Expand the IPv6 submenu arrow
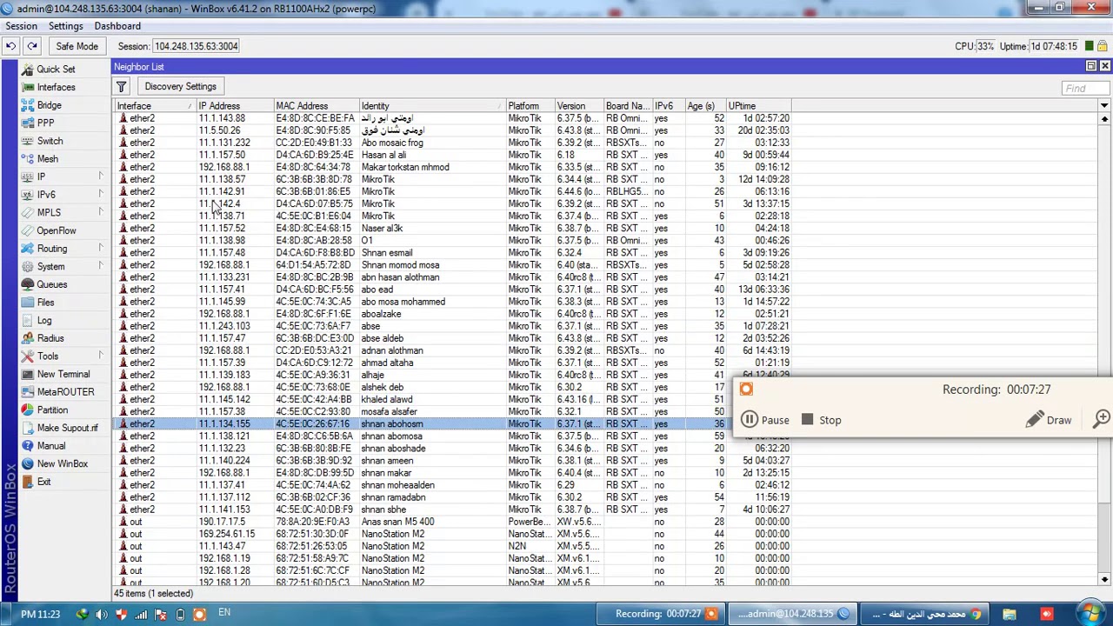The width and height of the screenshot is (1113, 626). pyautogui.click(x=100, y=195)
